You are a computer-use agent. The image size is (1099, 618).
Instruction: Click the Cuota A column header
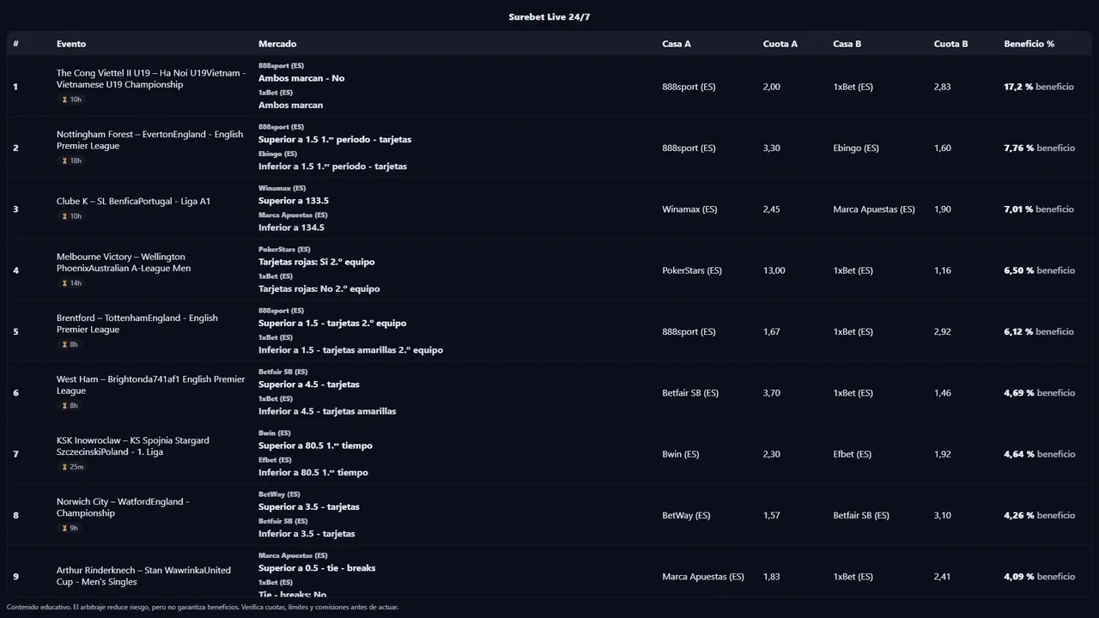(780, 44)
